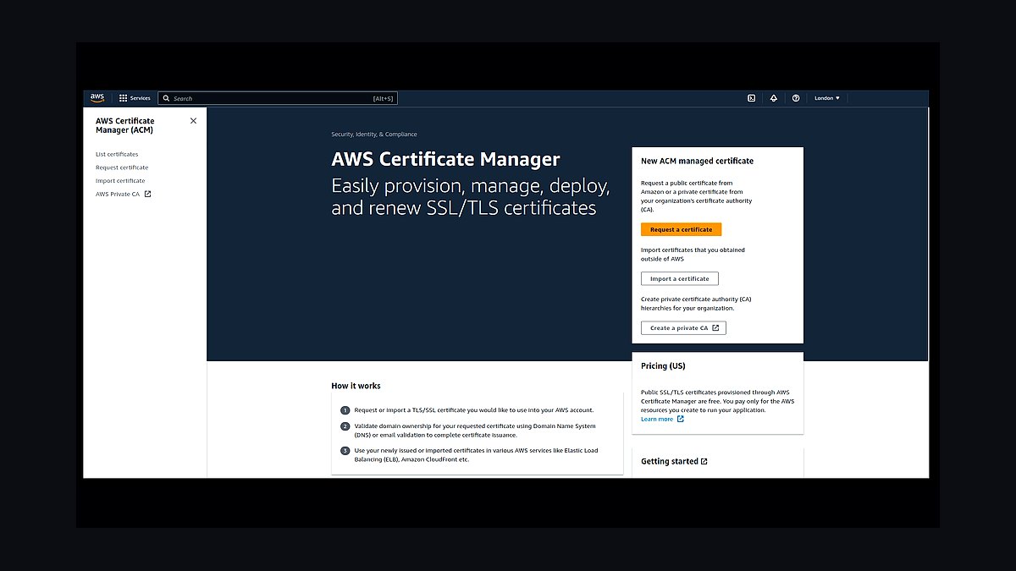Image resolution: width=1016 pixels, height=571 pixels.
Task: Click step 3 text about using issued certificates
Action: (476, 454)
